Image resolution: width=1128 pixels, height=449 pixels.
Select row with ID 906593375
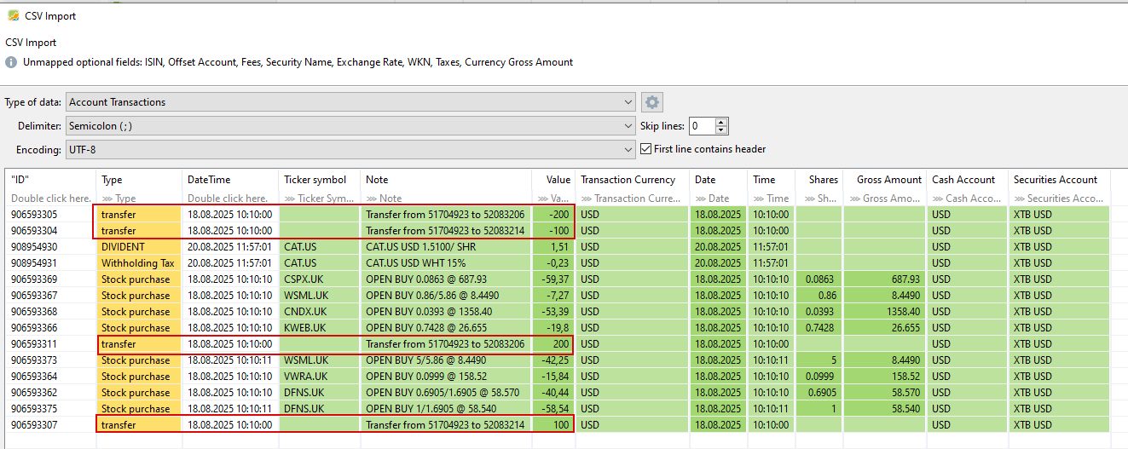pos(34,409)
